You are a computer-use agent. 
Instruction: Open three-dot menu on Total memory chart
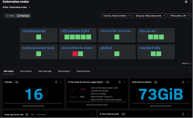(x=188, y=82)
